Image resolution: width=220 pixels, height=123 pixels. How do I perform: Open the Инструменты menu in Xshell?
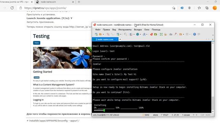[125, 30]
